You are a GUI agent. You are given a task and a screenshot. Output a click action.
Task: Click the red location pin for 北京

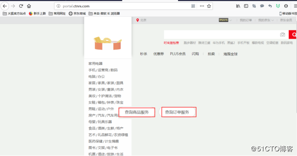pos(137,20)
